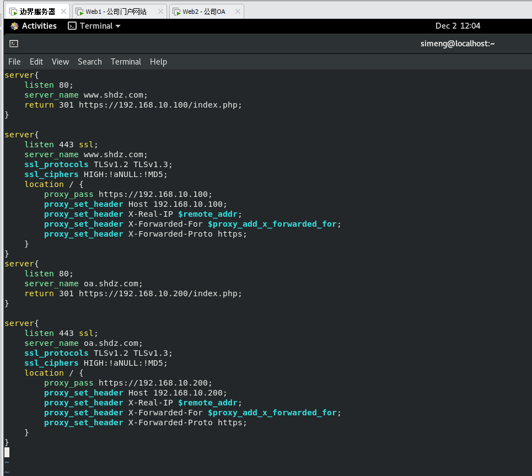The height and width of the screenshot is (476, 532).
Task: Click the VM icon on 边界服务器 tab
Action: [13, 12]
